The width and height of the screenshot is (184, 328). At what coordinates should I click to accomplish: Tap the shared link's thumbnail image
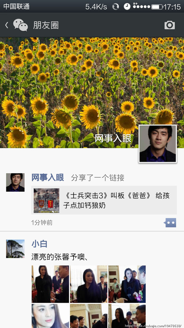click(x=46, y=200)
